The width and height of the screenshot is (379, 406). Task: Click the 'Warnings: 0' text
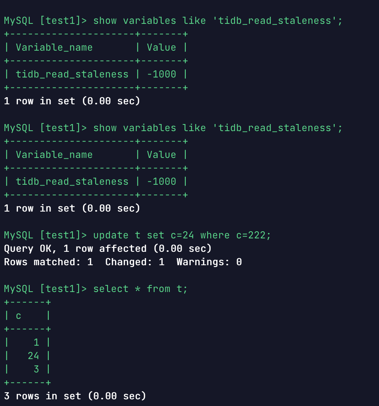tap(209, 262)
